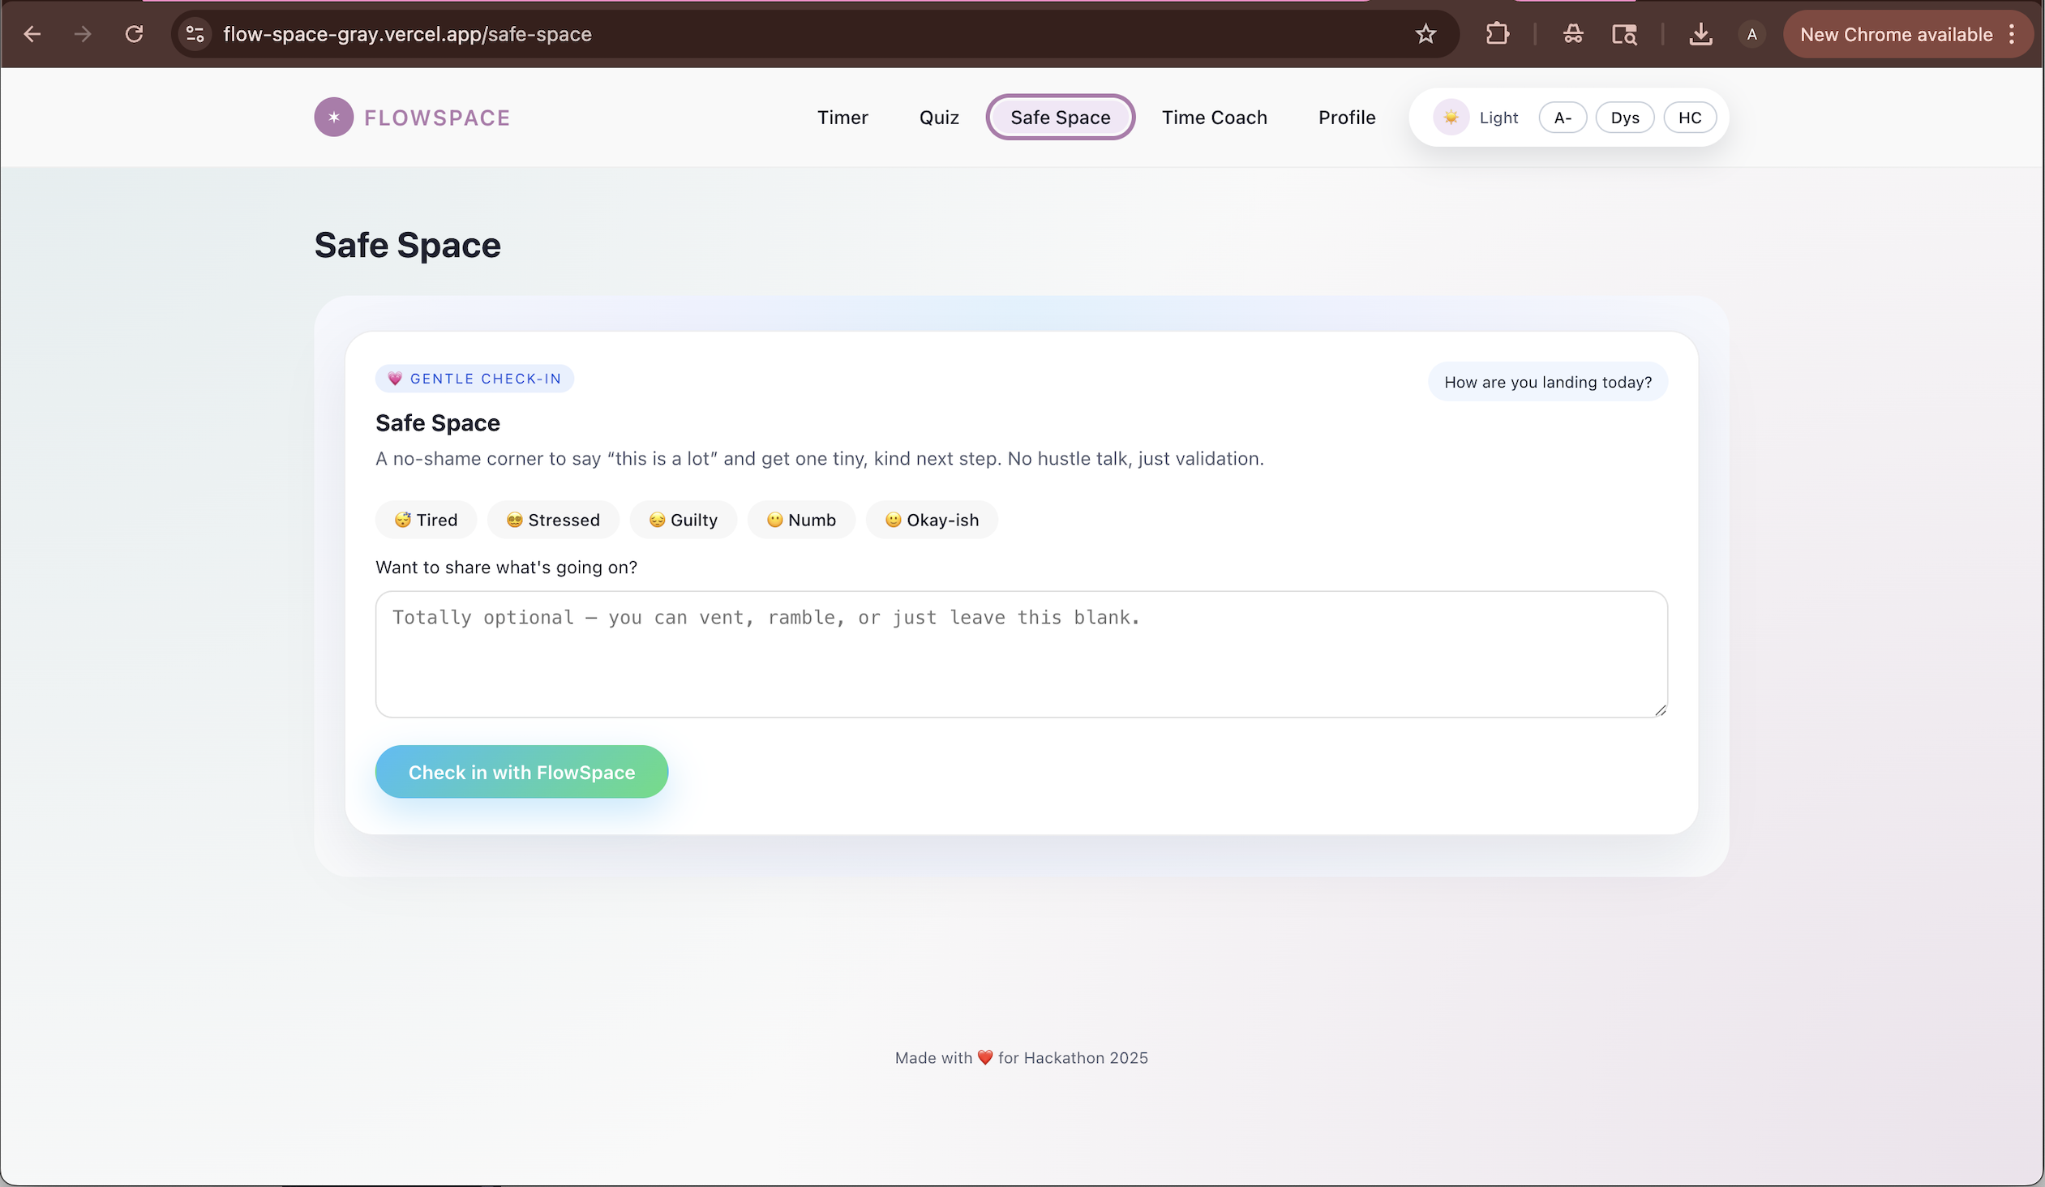This screenshot has width=2045, height=1187.
Task: Select the Tired mood chip
Action: coord(426,520)
